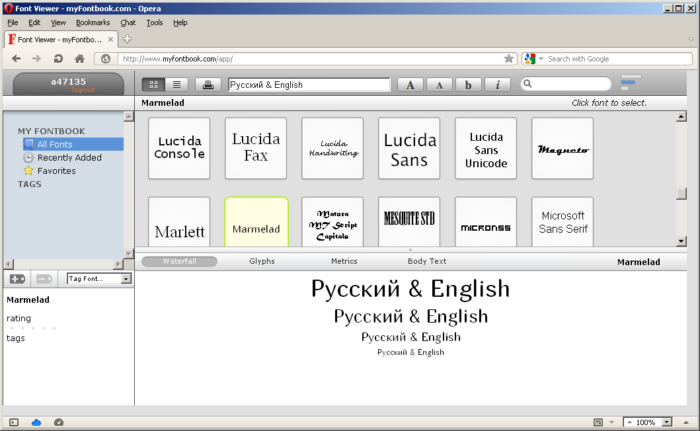Toggle the Opera panels button in status bar
This screenshot has height=431, width=700.
click(14, 422)
